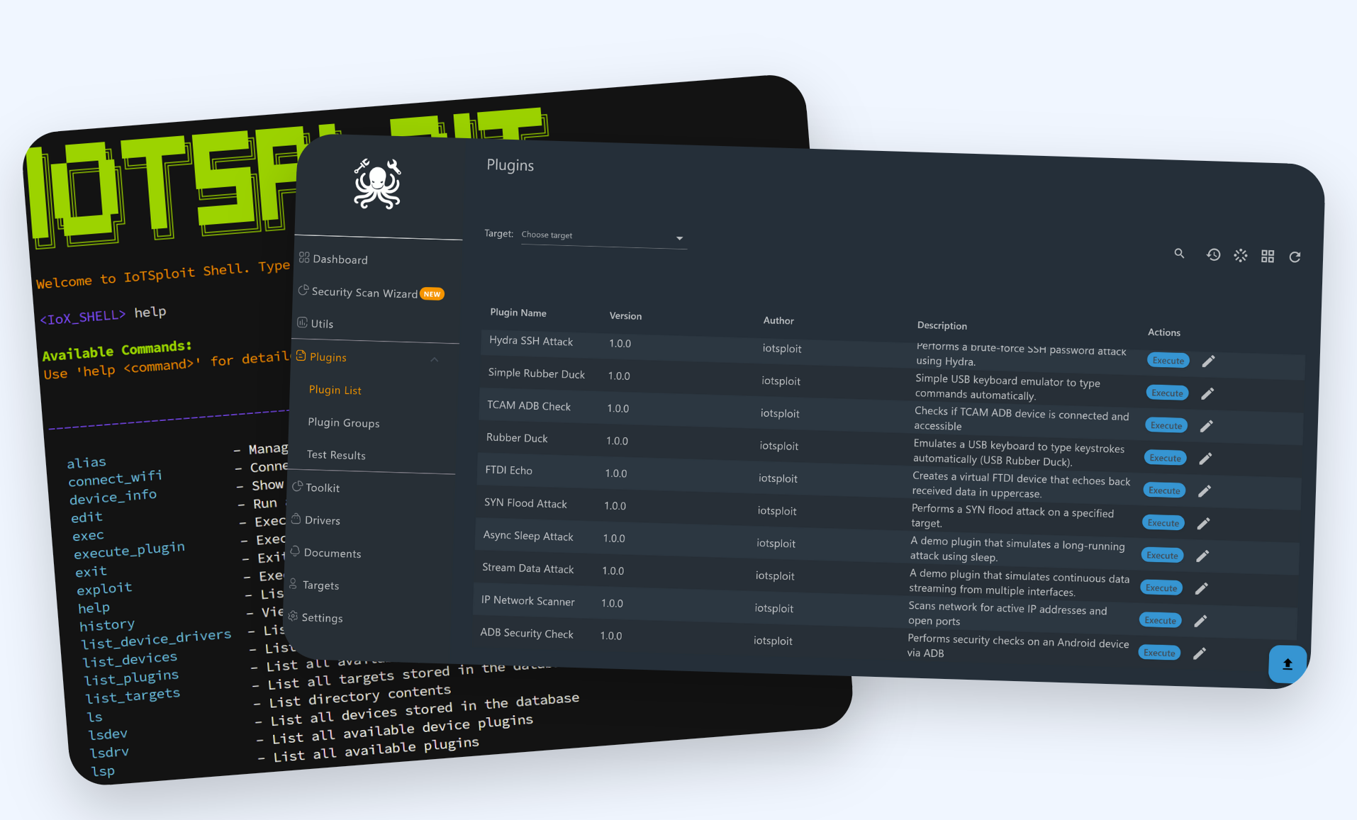Execute the SYN Flood Attack plugin
The height and width of the screenshot is (820, 1357).
pos(1163,522)
